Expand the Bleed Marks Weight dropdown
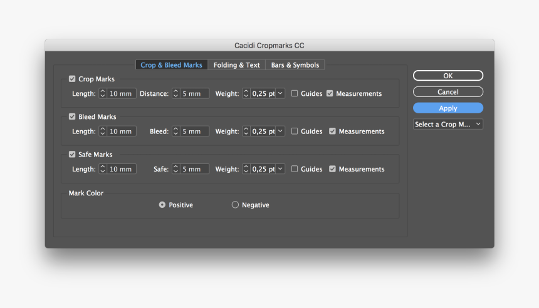Viewport: 539px width, 308px height. pyautogui.click(x=280, y=131)
